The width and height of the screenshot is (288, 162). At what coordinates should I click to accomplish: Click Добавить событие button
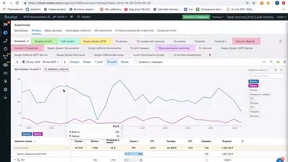57,69
